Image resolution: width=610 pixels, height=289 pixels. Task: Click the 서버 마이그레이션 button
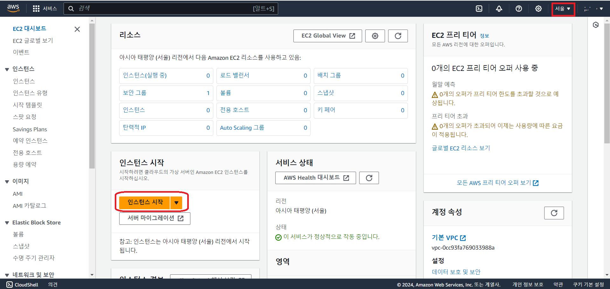155,218
